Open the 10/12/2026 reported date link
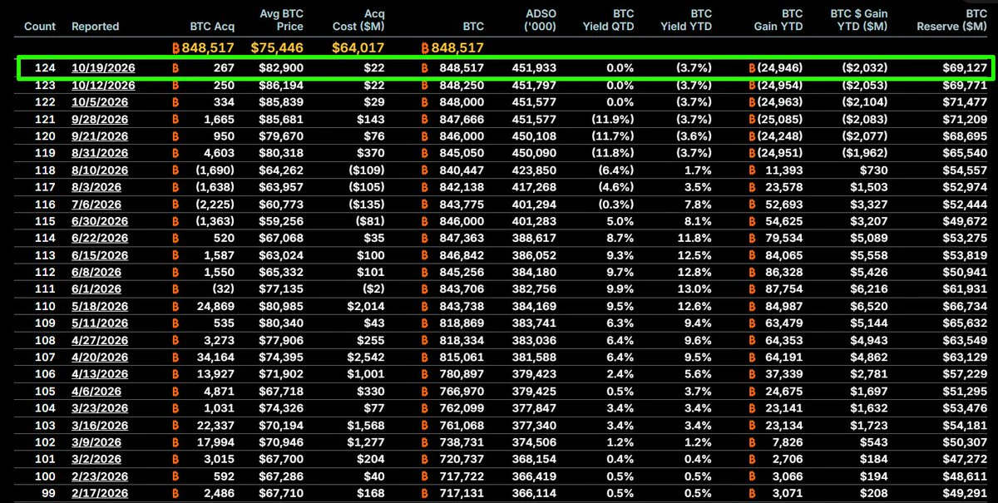Screen dimensions: 998x503 click(x=102, y=85)
